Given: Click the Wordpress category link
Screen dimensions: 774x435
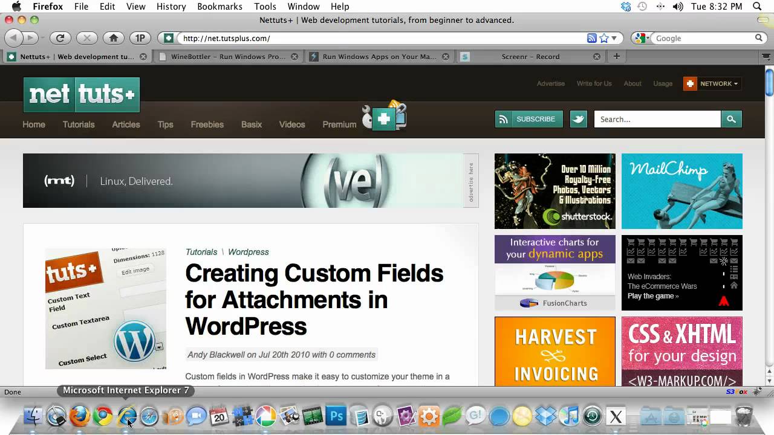Looking at the screenshot, I should 249,252.
